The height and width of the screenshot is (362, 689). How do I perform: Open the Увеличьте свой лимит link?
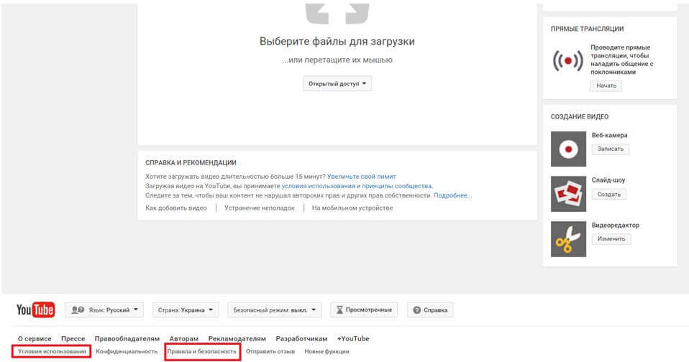point(361,176)
